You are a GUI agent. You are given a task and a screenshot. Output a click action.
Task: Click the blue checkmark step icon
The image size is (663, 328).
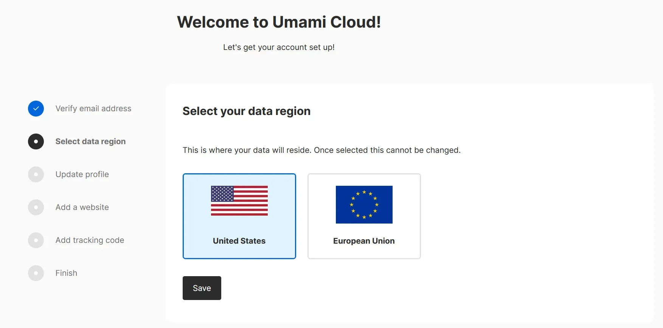36,109
